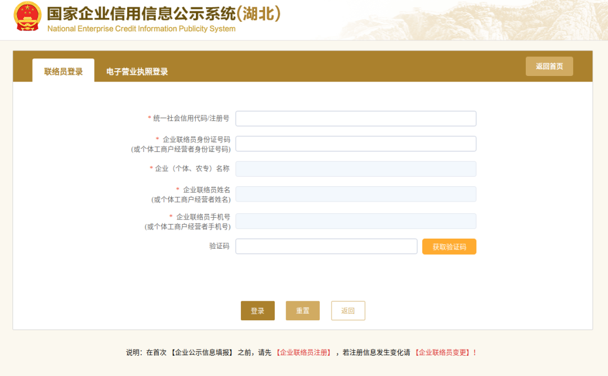Select the 企业（个体、农专）名称 field
The height and width of the screenshot is (376, 608).
355,169
